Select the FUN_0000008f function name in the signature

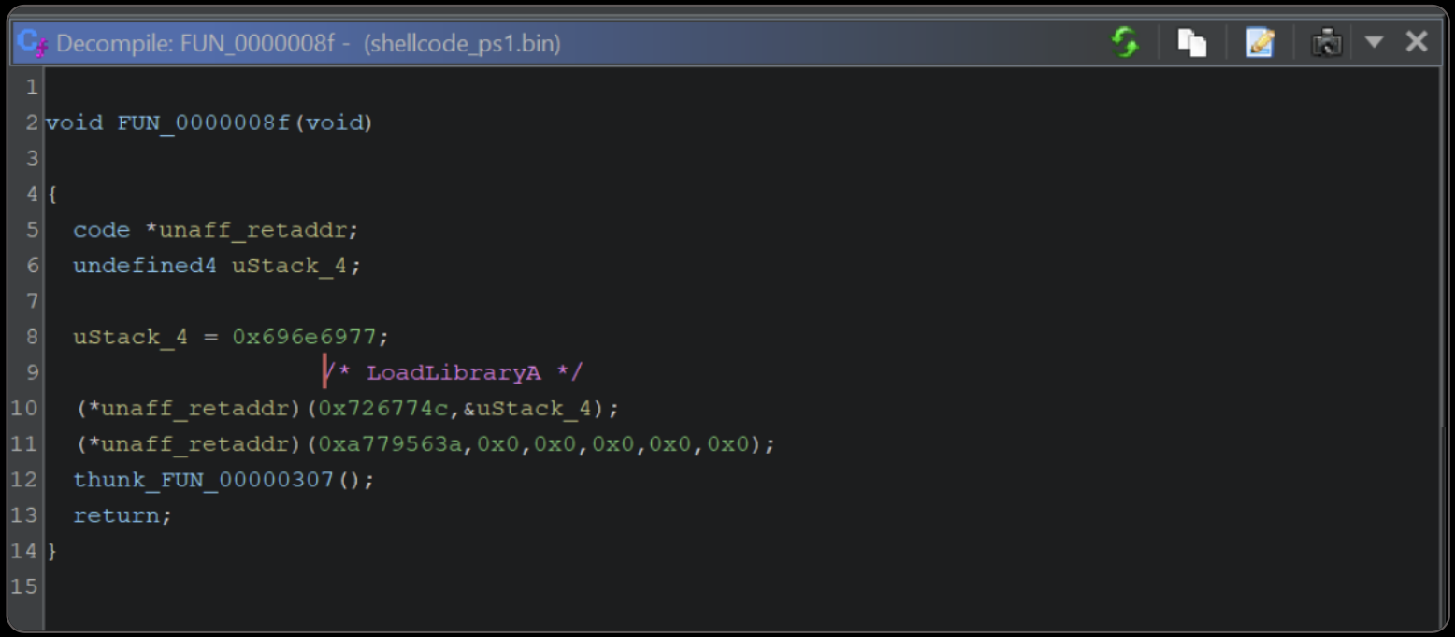click(x=204, y=123)
